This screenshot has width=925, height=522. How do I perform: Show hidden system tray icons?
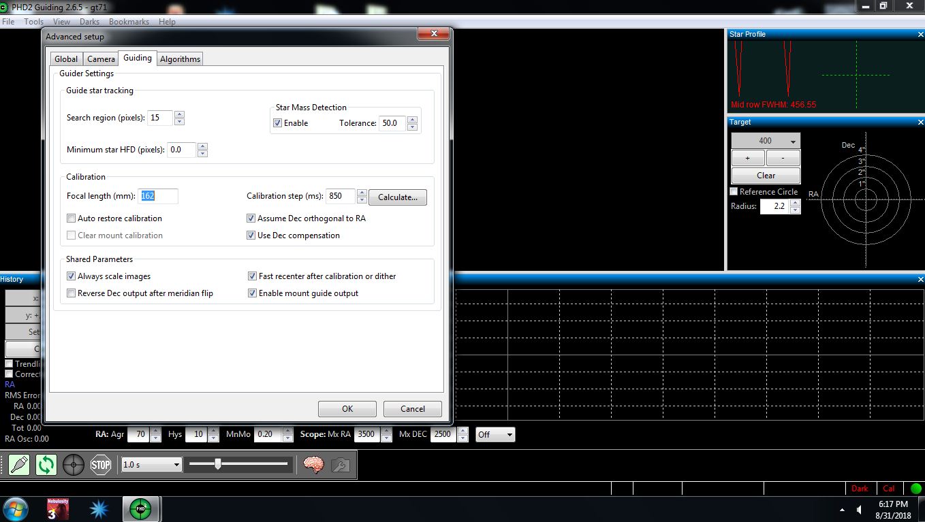coord(842,510)
